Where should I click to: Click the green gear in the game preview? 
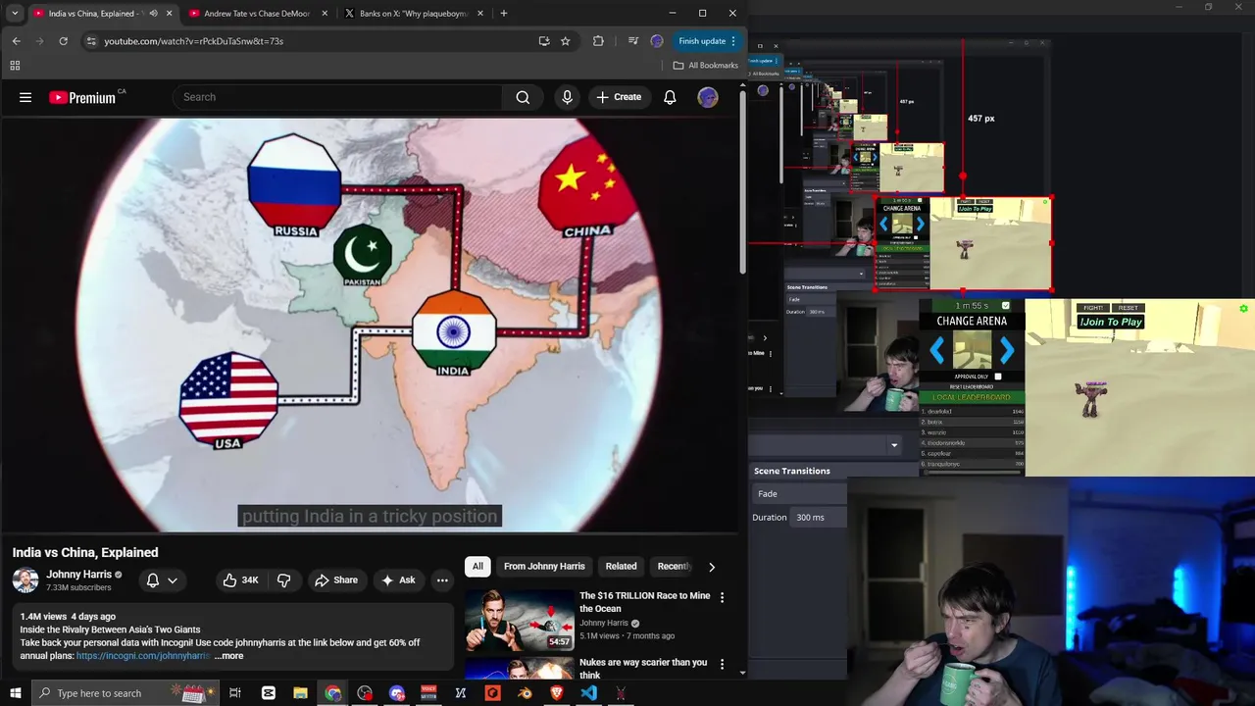click(1243, 309)
